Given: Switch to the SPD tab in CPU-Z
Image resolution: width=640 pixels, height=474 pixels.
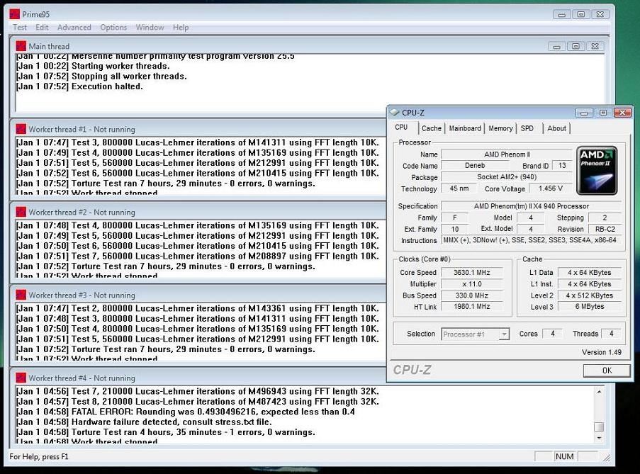Looking at the screenshot, I should pyautogui.click(x=527, y=128).
